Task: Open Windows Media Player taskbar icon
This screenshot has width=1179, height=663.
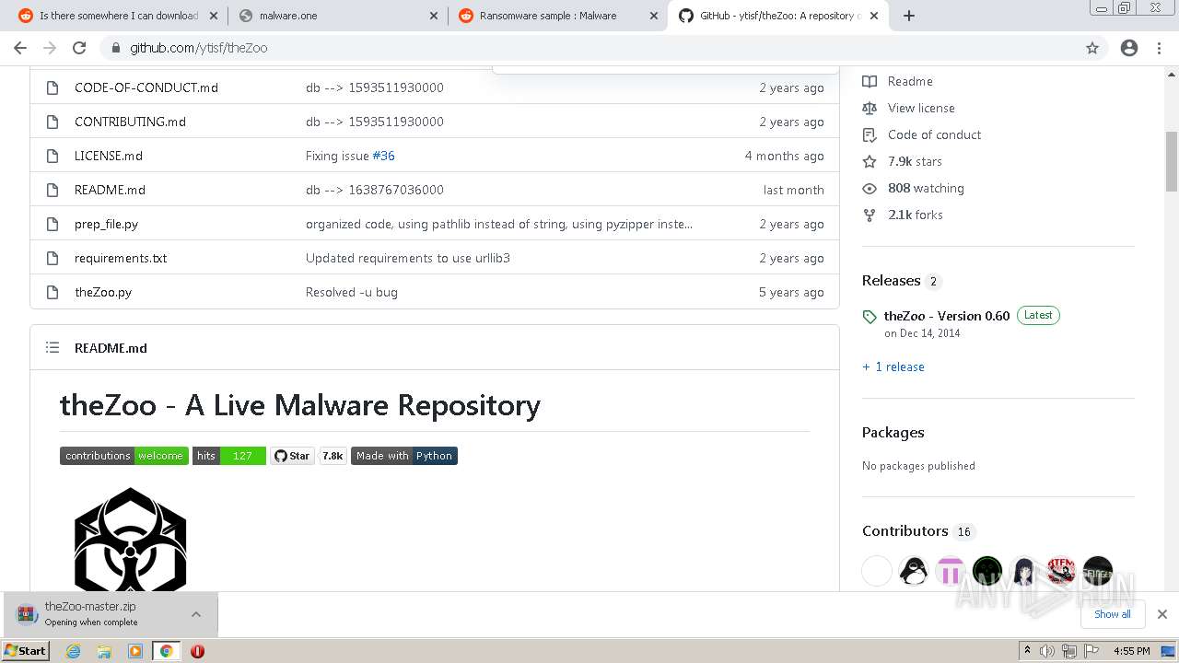Action: [135, 651]
